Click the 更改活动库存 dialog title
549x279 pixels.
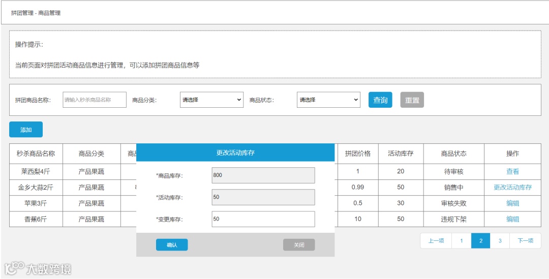[x=235, y=152]
